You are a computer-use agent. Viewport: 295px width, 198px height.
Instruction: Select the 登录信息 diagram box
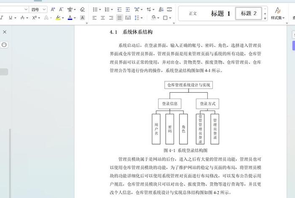click(170, 104)
